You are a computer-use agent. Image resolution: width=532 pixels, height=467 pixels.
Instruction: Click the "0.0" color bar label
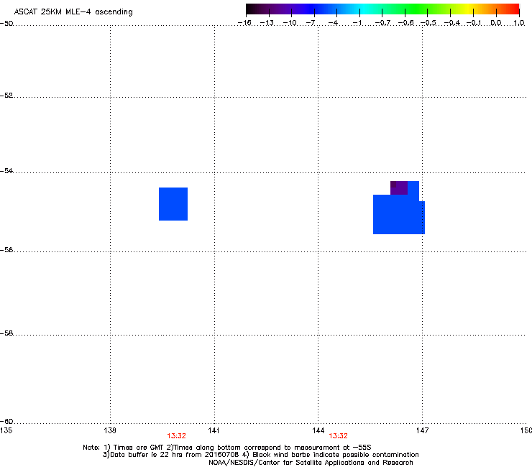[496, 23]
